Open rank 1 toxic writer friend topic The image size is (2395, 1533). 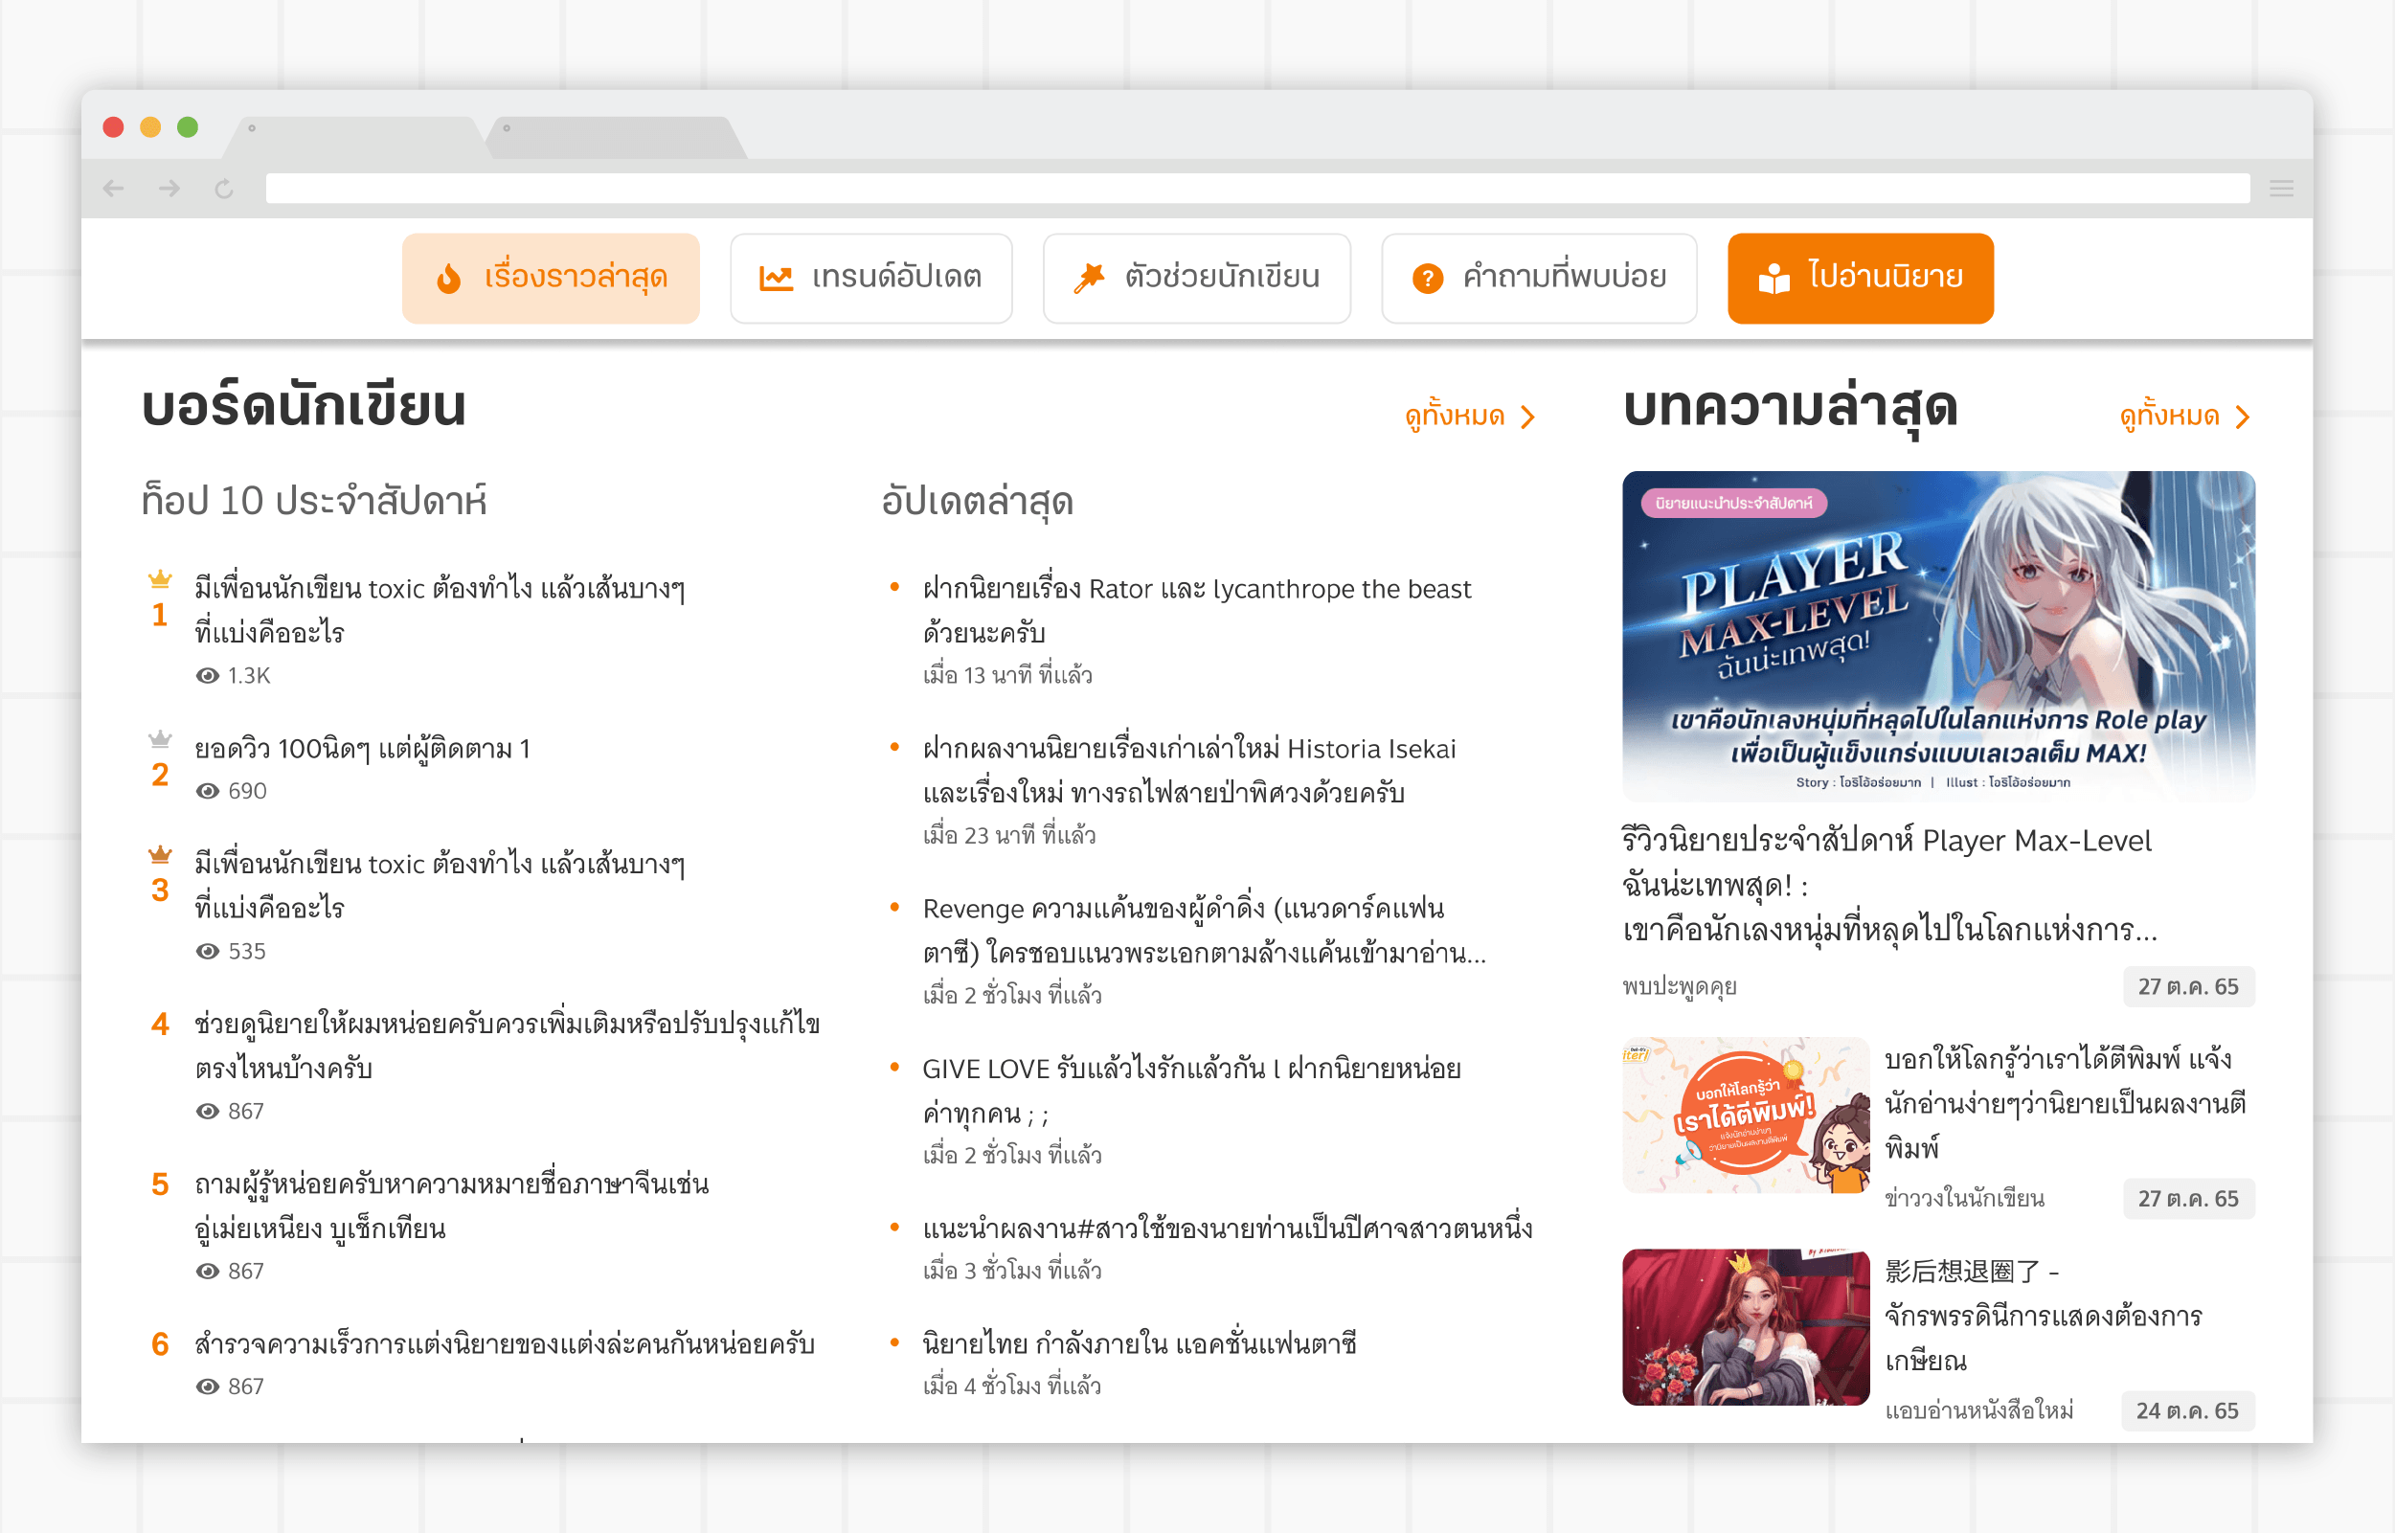[x=440, y=609]
